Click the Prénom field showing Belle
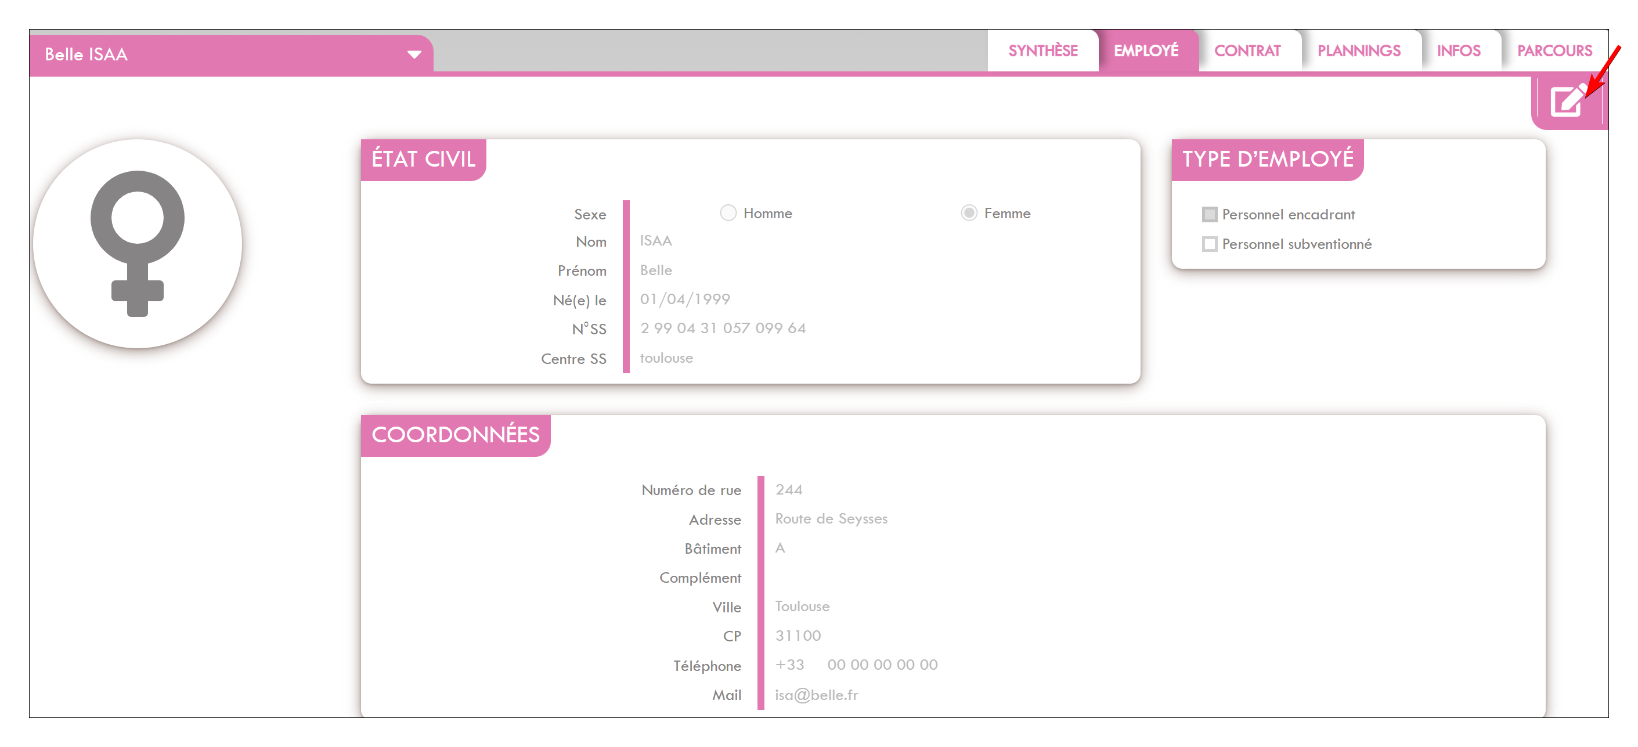 655,270
